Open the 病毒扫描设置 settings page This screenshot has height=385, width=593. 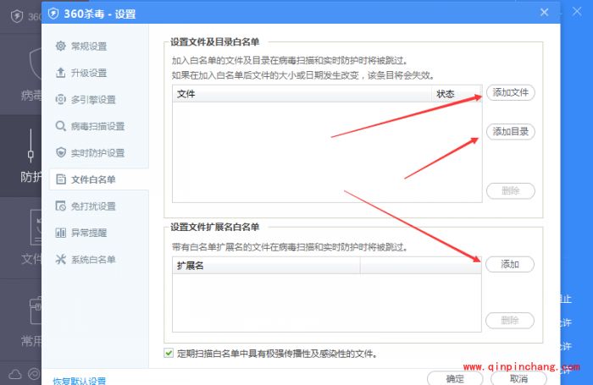[97, 126]
